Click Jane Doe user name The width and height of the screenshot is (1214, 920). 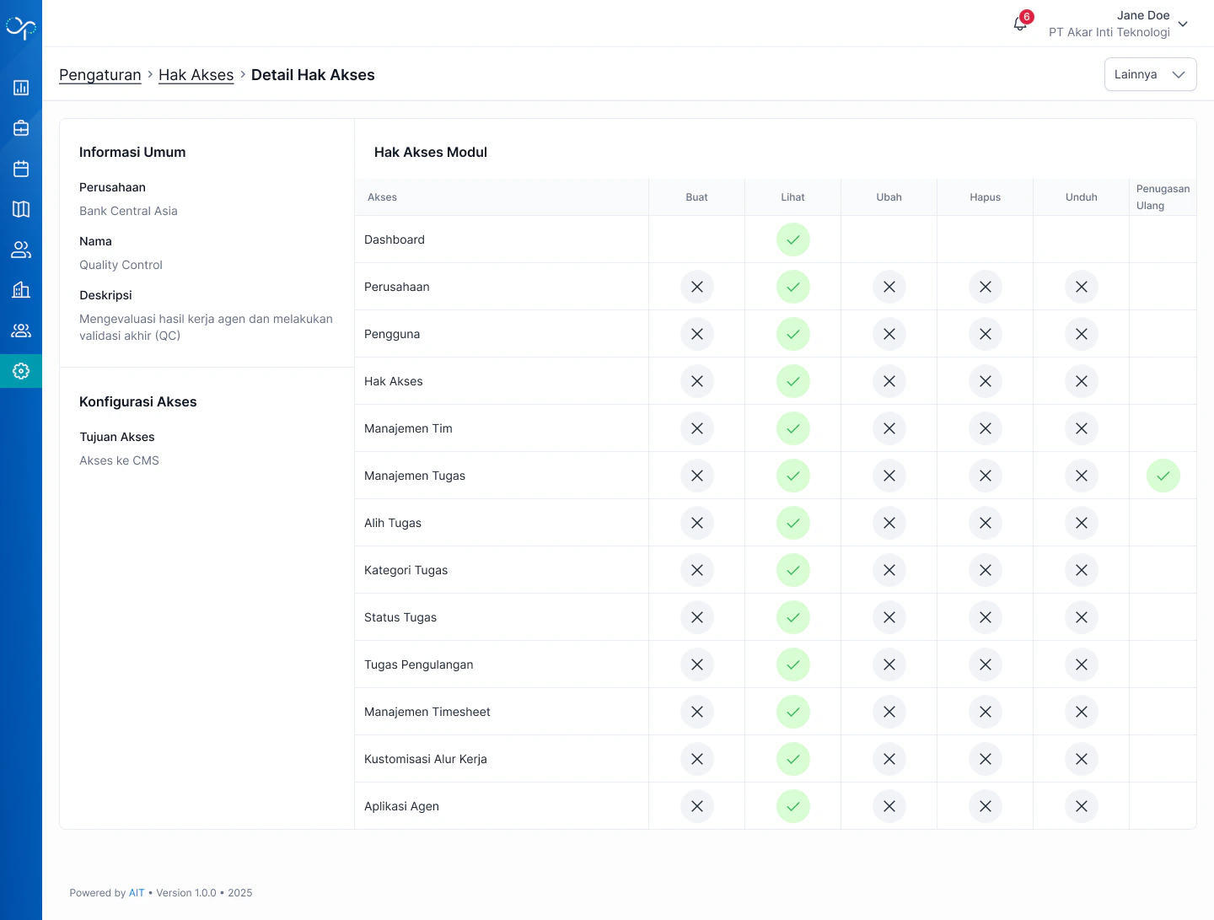(x=1143, y=15)
